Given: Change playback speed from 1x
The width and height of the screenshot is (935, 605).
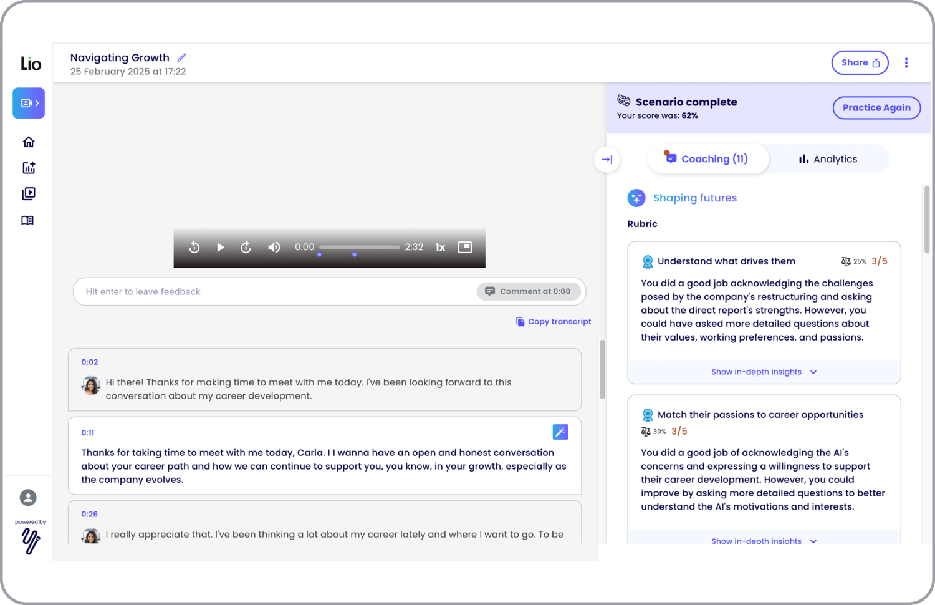Looking at the screenshot, I should point(440,247).
